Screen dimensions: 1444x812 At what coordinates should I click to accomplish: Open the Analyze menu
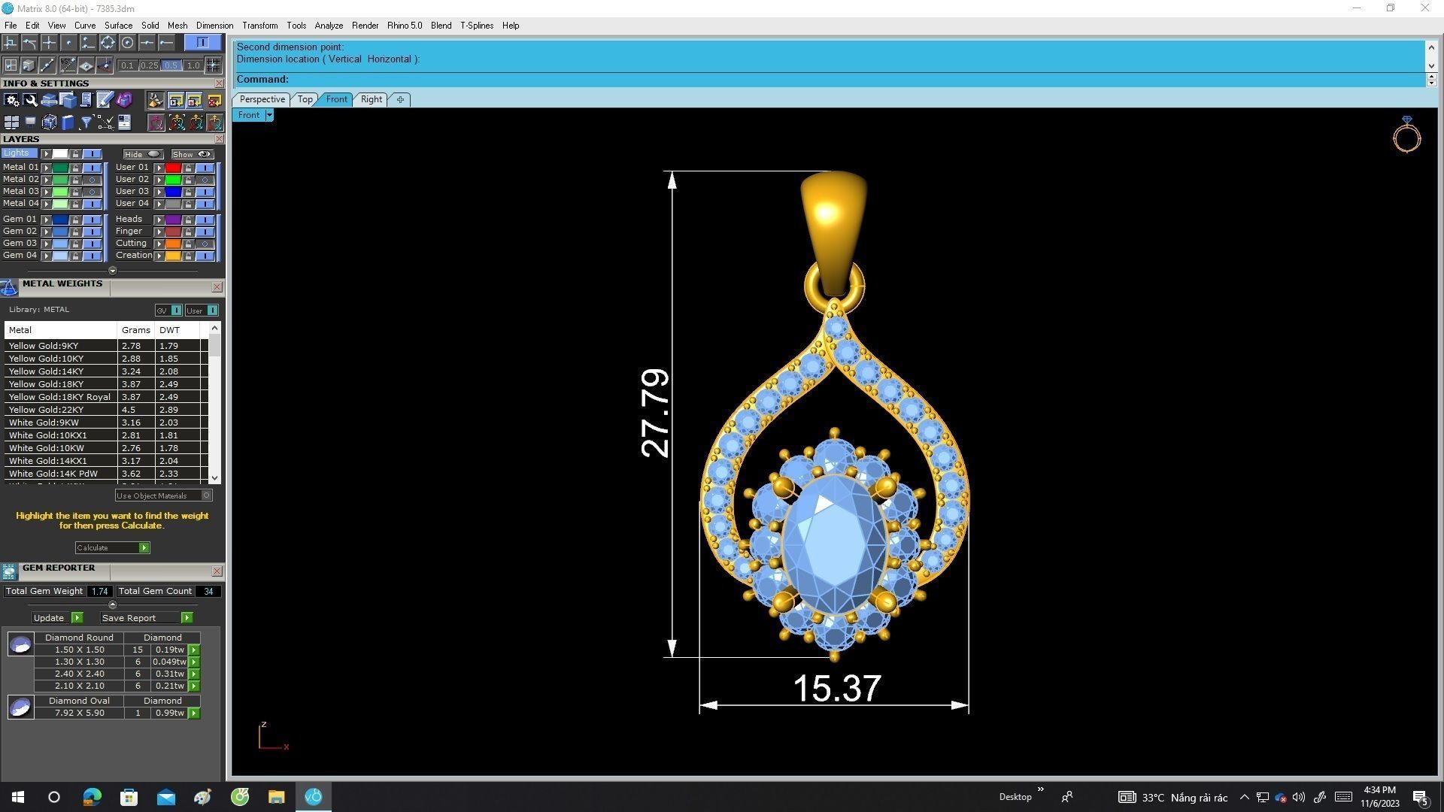point(329,26)
